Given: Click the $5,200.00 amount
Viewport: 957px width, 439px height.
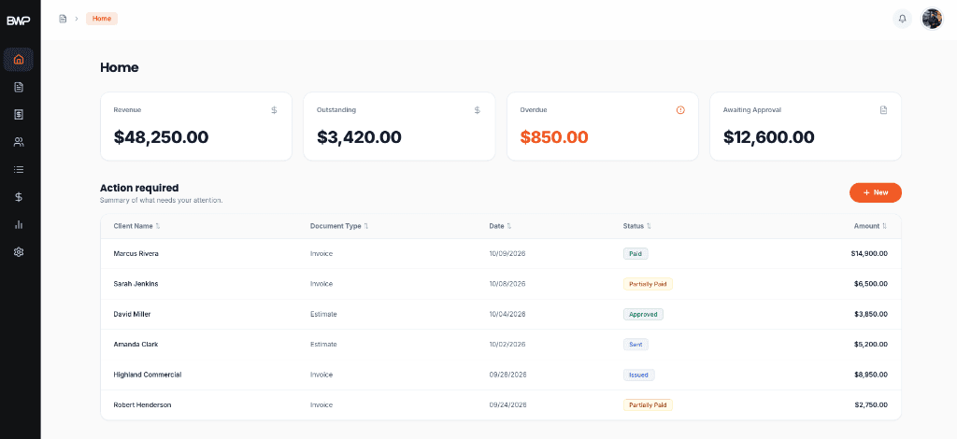Looking at the screenshot, I should (871, 345).
